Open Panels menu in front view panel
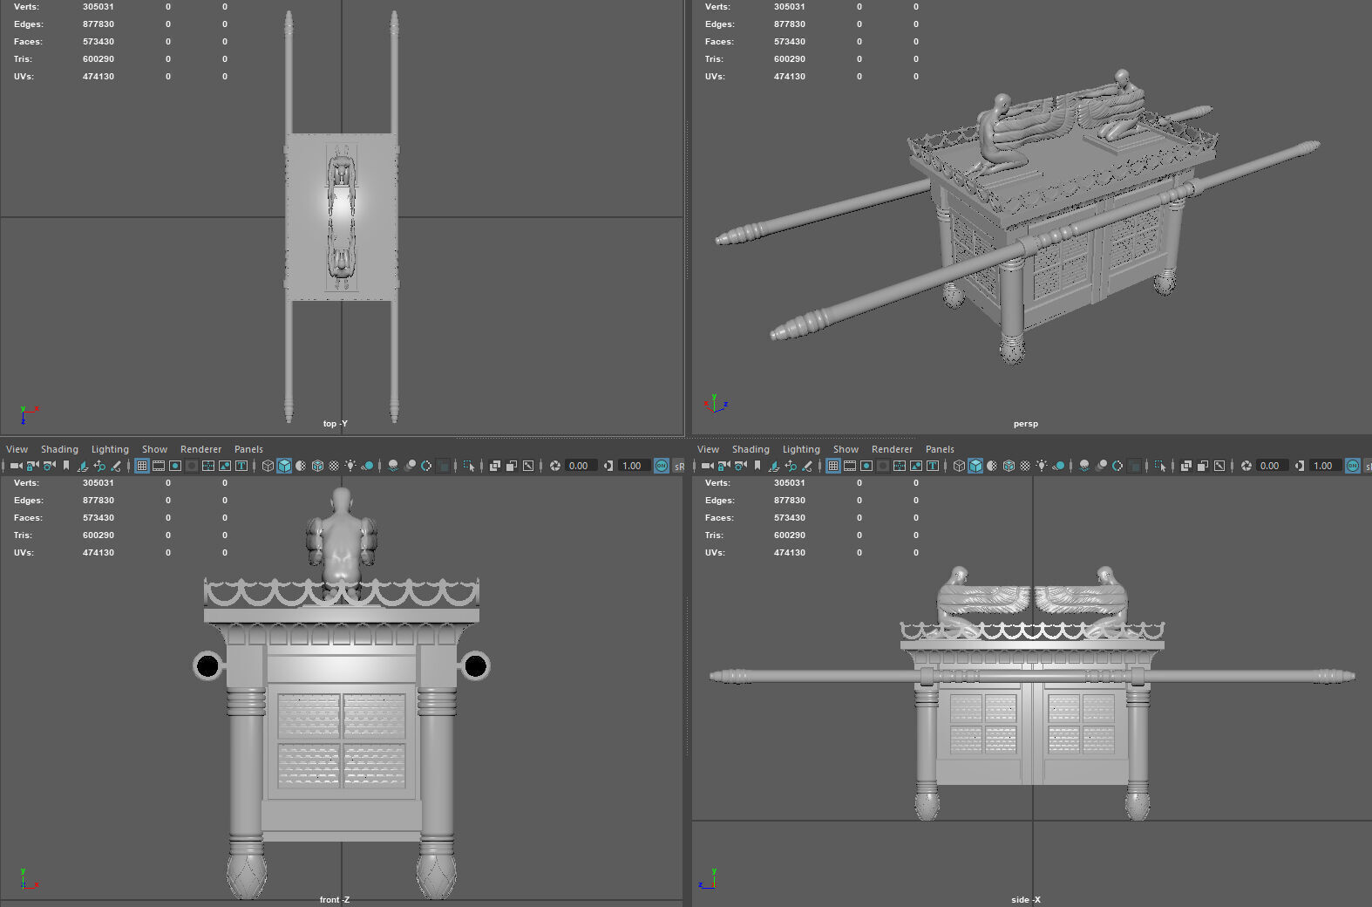 pos(248,449)
